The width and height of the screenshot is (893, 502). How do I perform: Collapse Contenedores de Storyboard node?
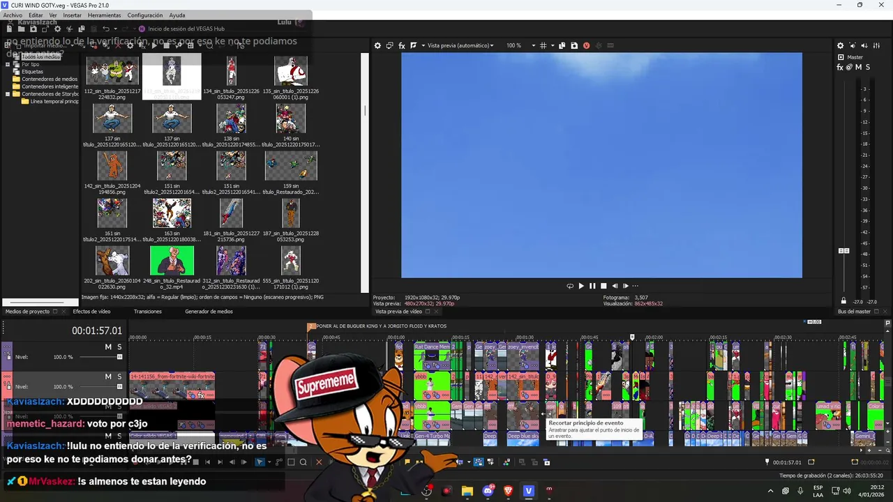(8, 94)
